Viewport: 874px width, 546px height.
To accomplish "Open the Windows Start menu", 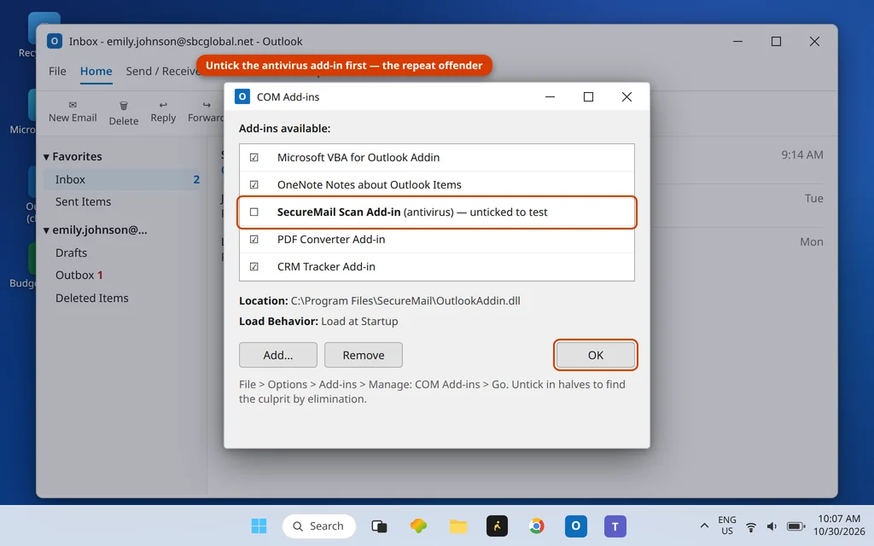I will pyautogui.click(x=259, y=526).
